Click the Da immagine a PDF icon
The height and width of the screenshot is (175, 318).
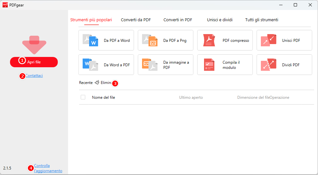[x=150, y=65]
